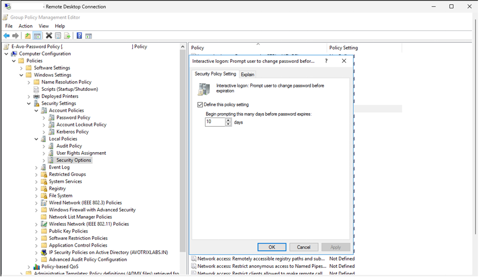Click the Registry folder icon

[x=44, y=189]
